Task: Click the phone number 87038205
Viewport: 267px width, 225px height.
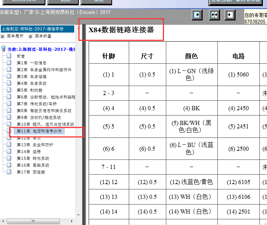Action: pos(255,22)
